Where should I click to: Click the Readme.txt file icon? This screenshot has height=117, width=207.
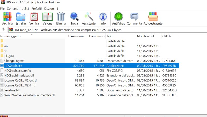tap(2, 90)
